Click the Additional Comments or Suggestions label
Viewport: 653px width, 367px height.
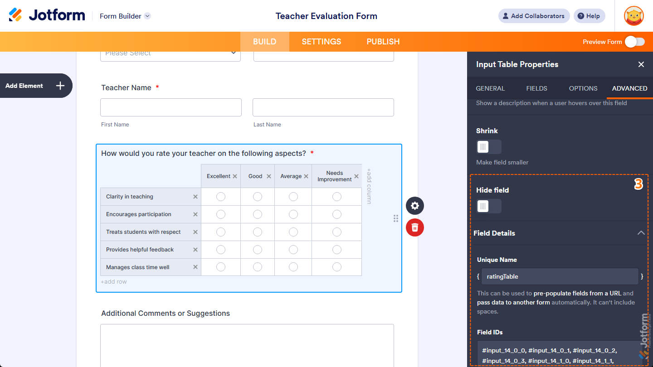click(166, 313)
